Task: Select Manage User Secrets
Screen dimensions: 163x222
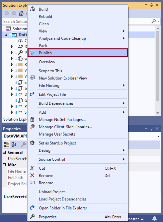Action: tap(78, 134)
